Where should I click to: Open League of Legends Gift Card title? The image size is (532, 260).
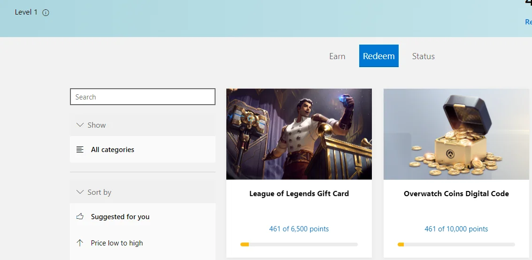tap(299, 193)
